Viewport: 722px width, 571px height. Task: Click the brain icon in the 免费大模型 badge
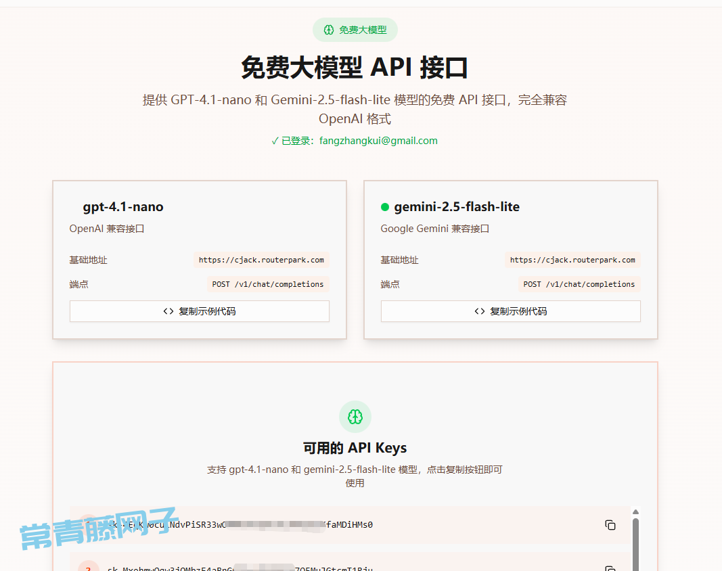(329, 30)
